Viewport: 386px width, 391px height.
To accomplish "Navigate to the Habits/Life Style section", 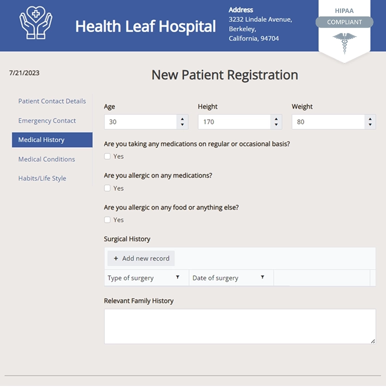I will [x=42, y=178].
